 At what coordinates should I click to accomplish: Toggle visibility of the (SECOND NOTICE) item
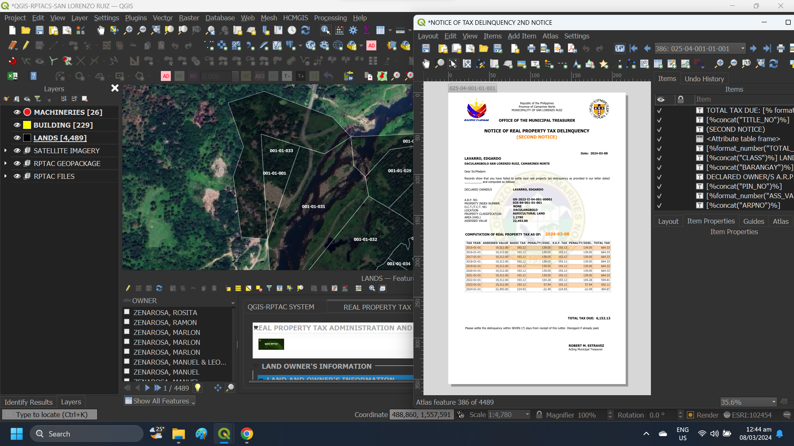[x=660, y=129]
